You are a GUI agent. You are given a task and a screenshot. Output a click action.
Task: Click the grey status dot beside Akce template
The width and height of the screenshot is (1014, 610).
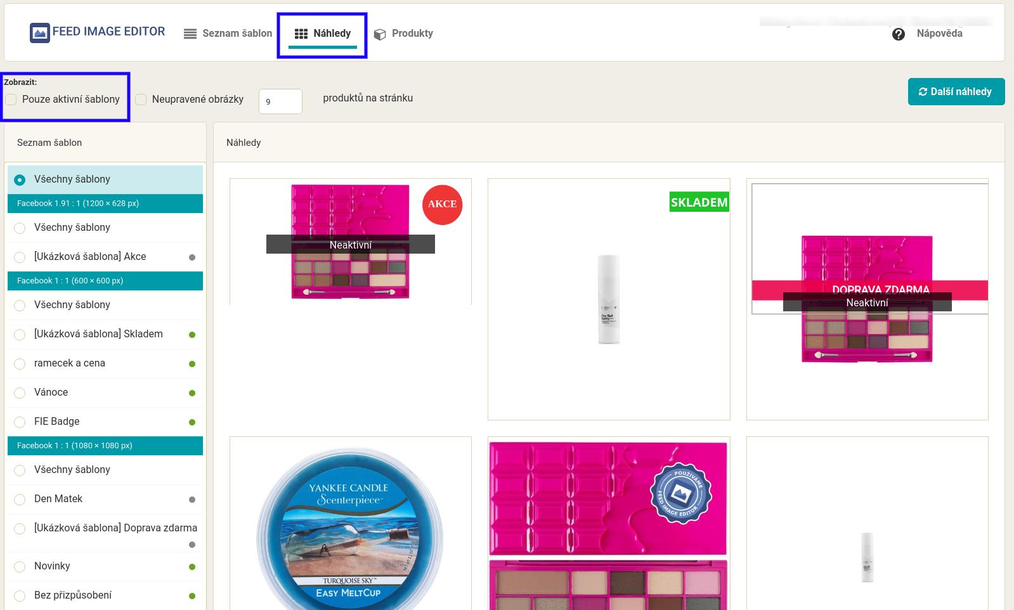(x=192, y=257)
